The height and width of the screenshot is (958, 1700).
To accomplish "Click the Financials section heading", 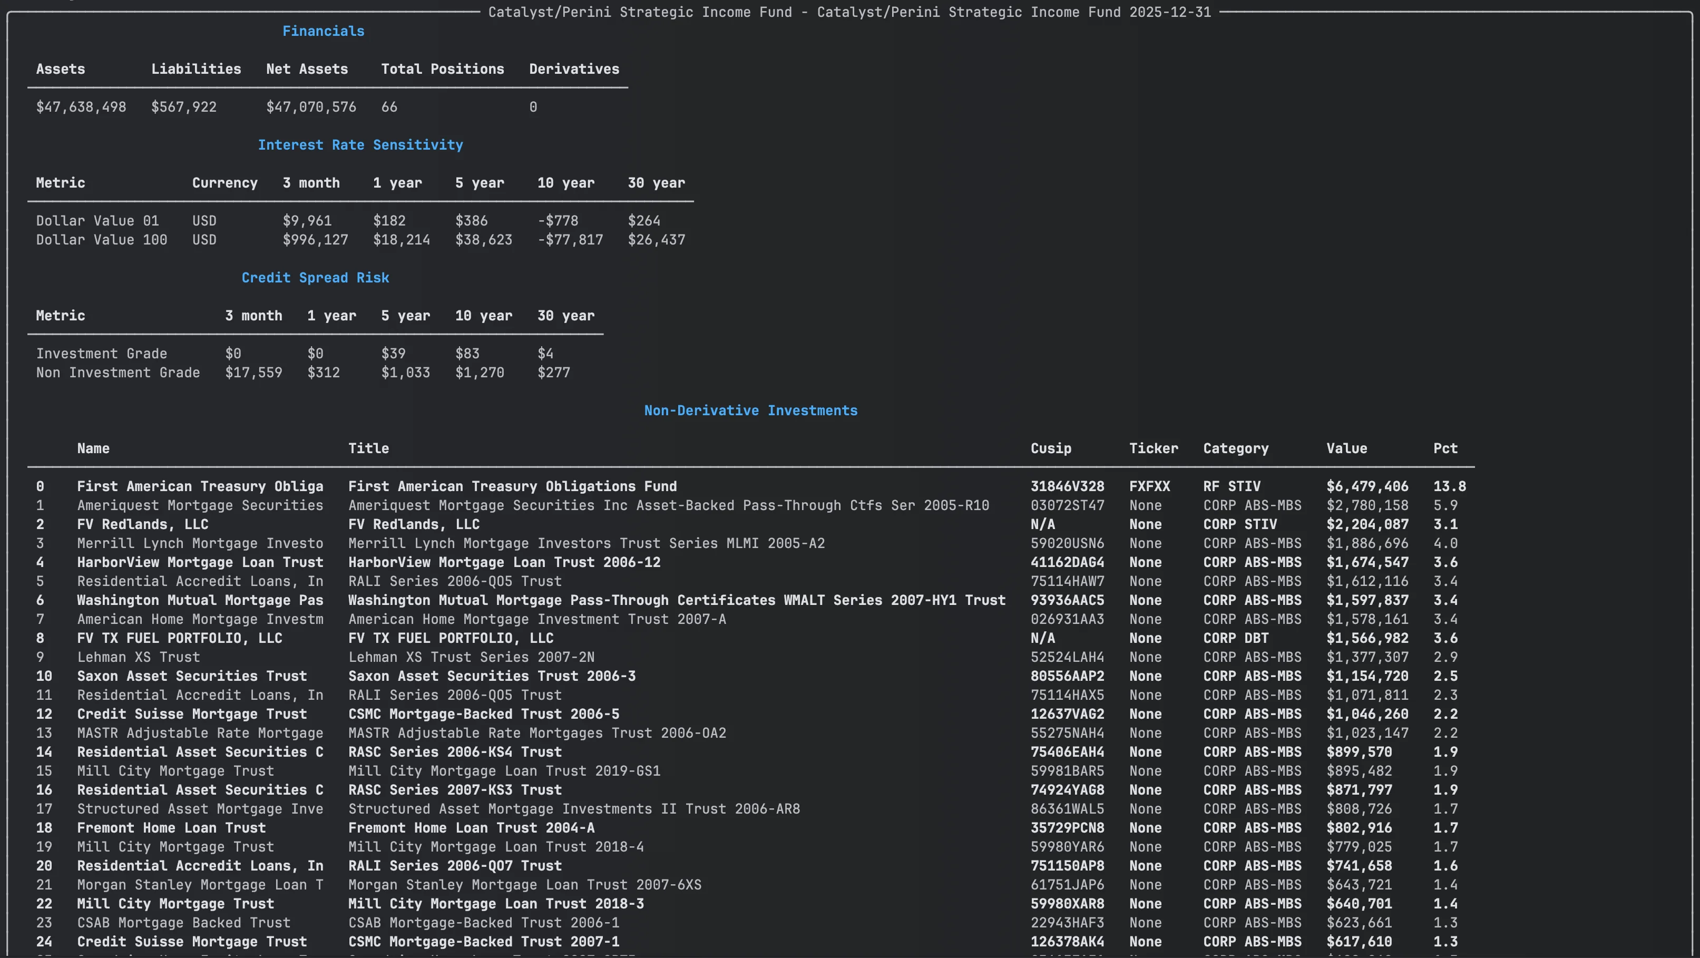I will point(324,31).
